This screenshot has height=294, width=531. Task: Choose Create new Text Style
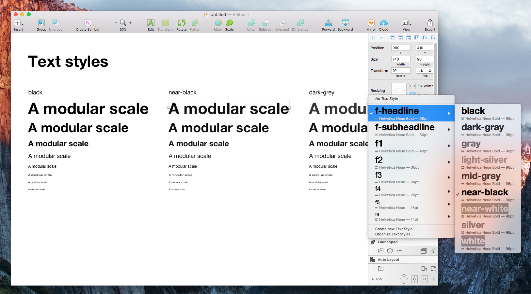click(394, 229)
